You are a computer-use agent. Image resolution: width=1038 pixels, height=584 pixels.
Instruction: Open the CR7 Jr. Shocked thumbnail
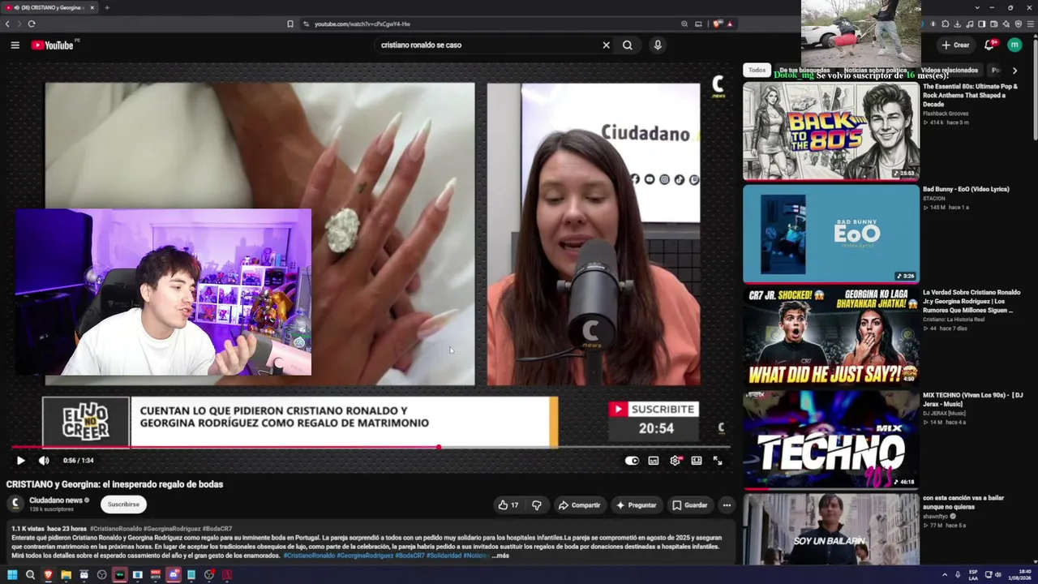click(x=831, y=336)
